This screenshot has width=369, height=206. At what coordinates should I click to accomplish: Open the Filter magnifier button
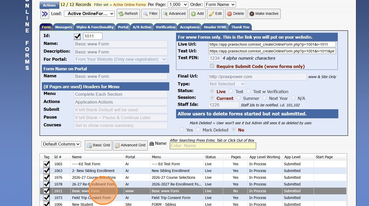coord(150,14)
